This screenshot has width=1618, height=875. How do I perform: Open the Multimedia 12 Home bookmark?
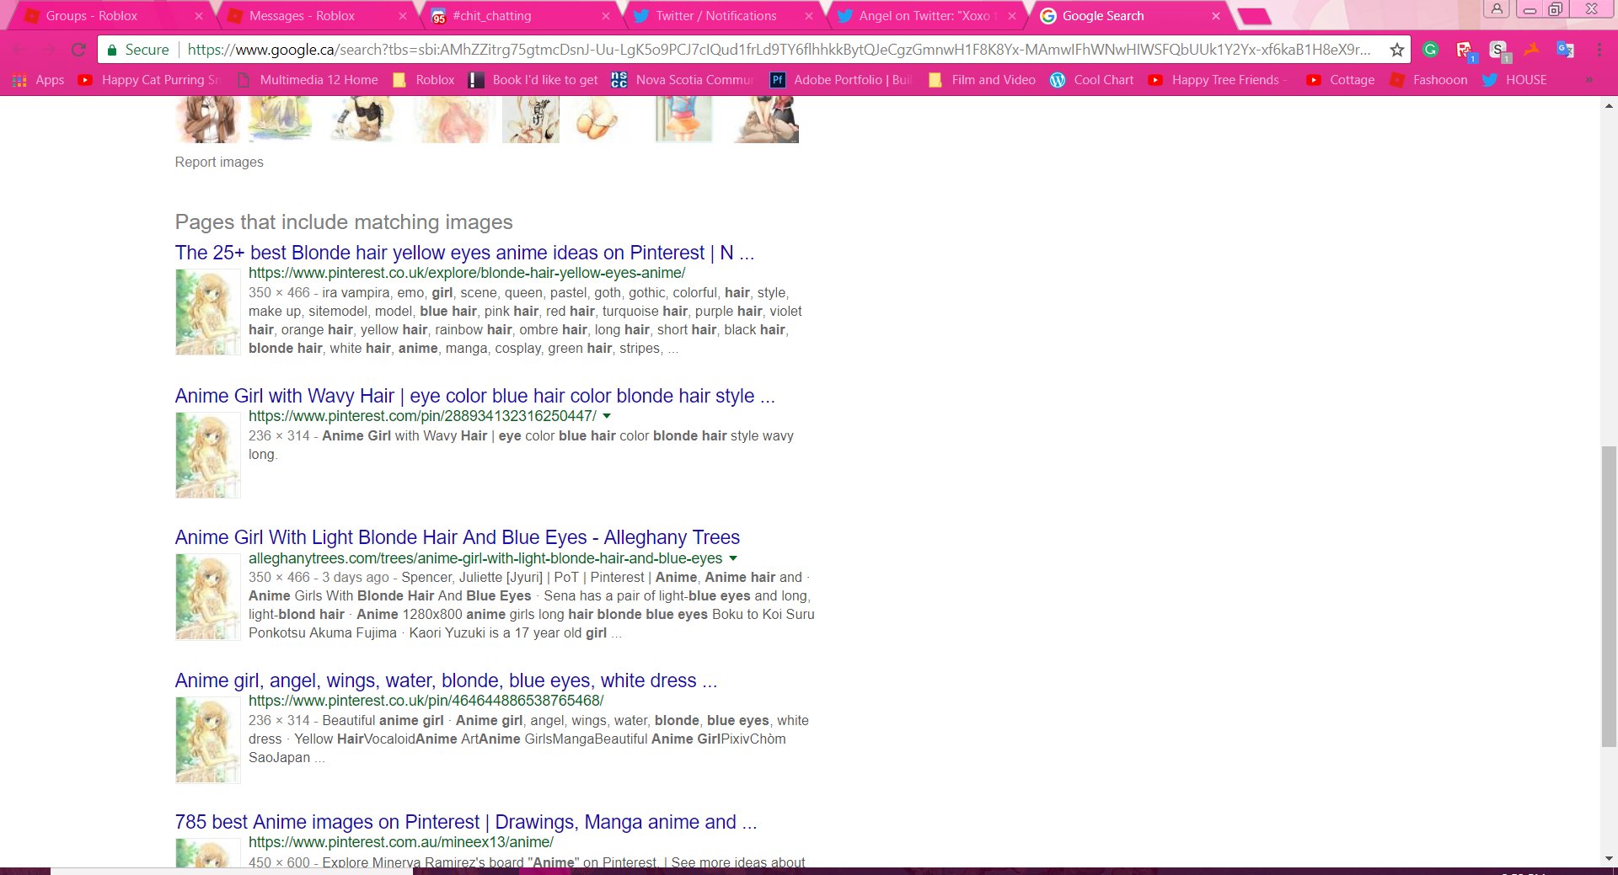point(308,80)
